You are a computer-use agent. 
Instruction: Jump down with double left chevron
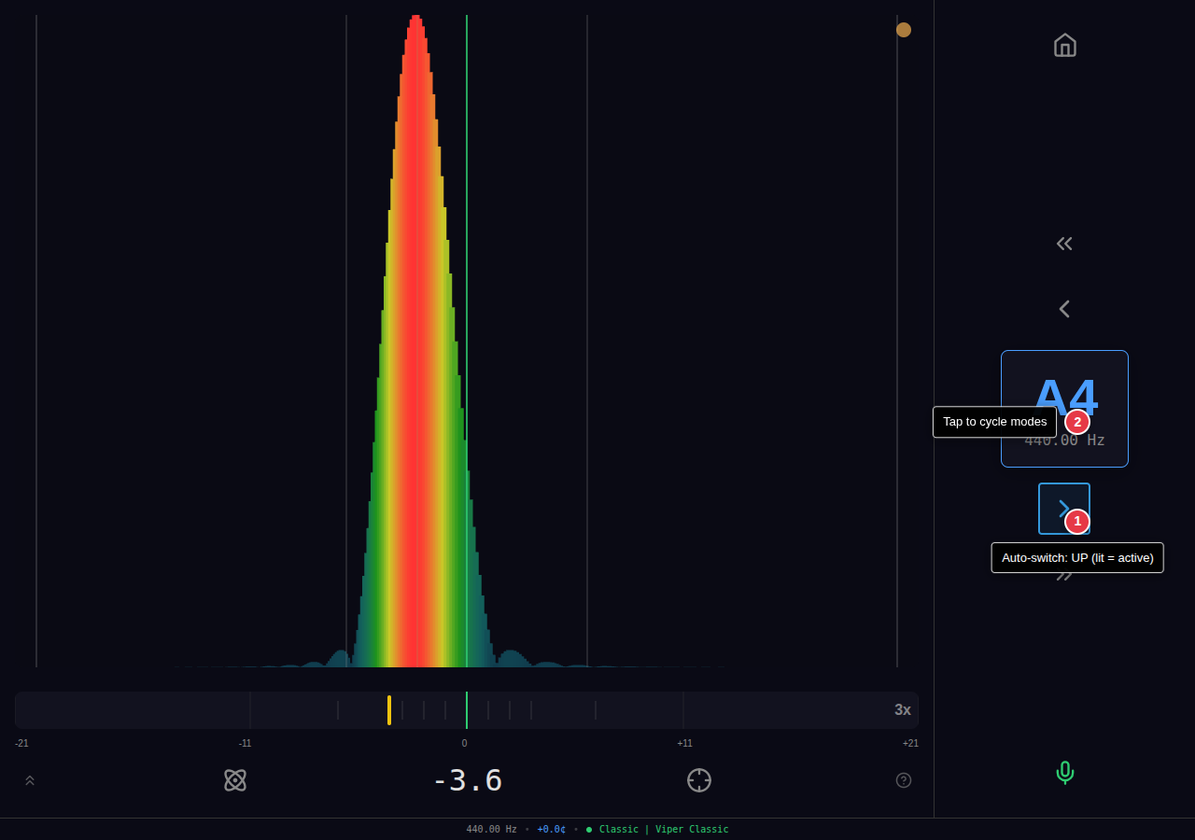(1064, 244)
